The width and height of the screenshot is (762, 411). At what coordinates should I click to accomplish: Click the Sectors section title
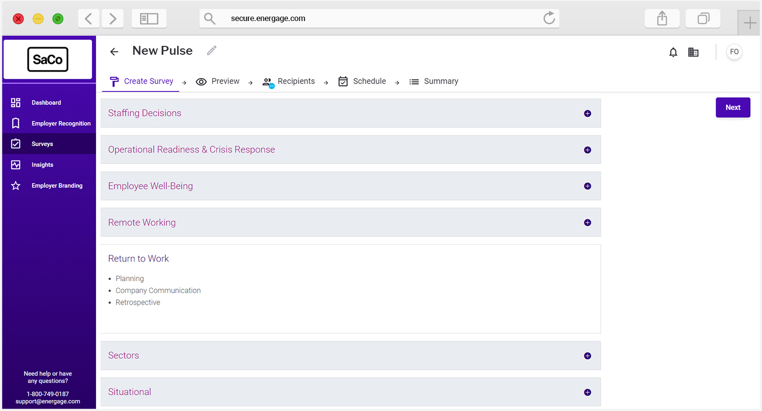pos(123,356)
